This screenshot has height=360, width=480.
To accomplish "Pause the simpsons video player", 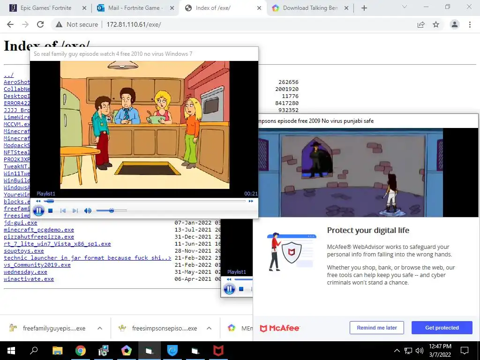I will click(x=229, y=289).
